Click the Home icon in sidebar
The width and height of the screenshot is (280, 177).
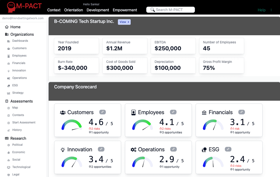click(7, 27)
